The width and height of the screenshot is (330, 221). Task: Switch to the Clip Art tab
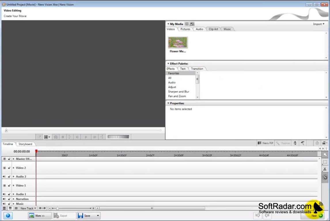coord(213,29)
